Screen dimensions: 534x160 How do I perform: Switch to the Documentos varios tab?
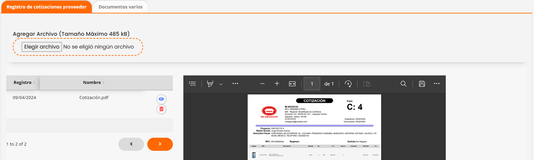pos(120,7)
